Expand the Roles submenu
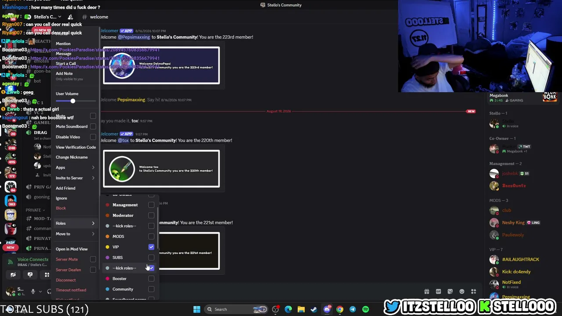This screenshot has width=562, height=316. click(75, 223)
